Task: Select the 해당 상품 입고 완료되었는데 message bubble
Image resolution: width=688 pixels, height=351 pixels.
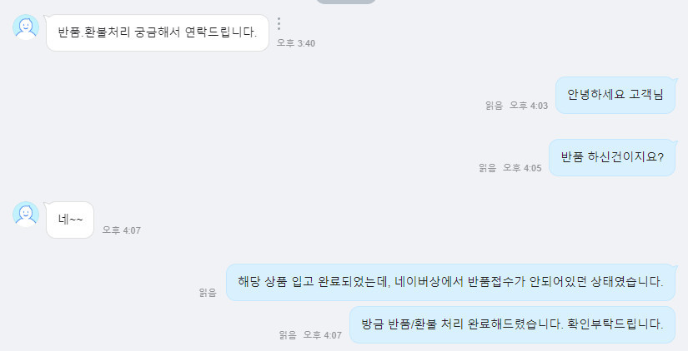Action: coord(450,282)
